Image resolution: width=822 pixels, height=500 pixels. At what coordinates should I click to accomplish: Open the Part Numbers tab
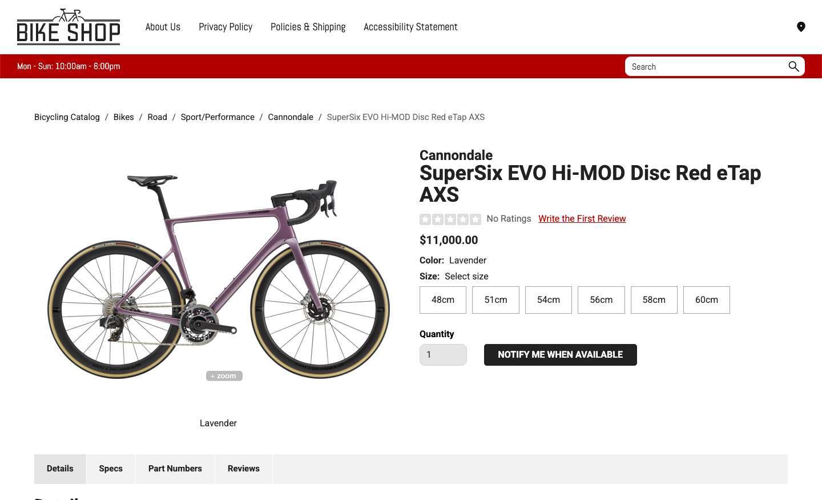click(x=175, y=469)
